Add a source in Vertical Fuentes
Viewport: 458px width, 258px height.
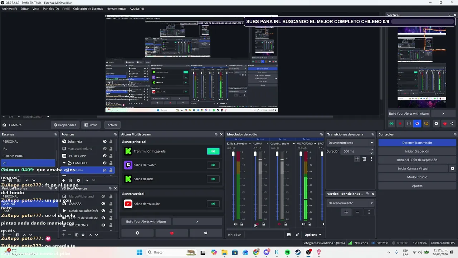[63, 235]
